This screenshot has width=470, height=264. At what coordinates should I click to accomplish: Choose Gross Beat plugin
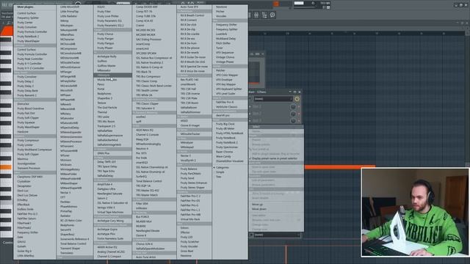pyautogui.click(x=187, y=251)
